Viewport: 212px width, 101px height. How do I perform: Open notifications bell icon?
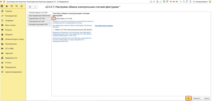coord(21,6)
